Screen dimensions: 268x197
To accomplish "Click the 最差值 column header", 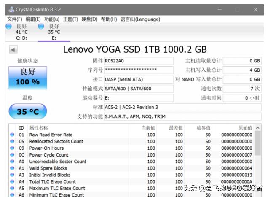I will click(170, 128).
